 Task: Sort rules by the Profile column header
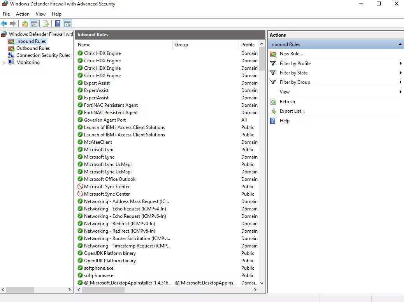click(x=249, y=44)
